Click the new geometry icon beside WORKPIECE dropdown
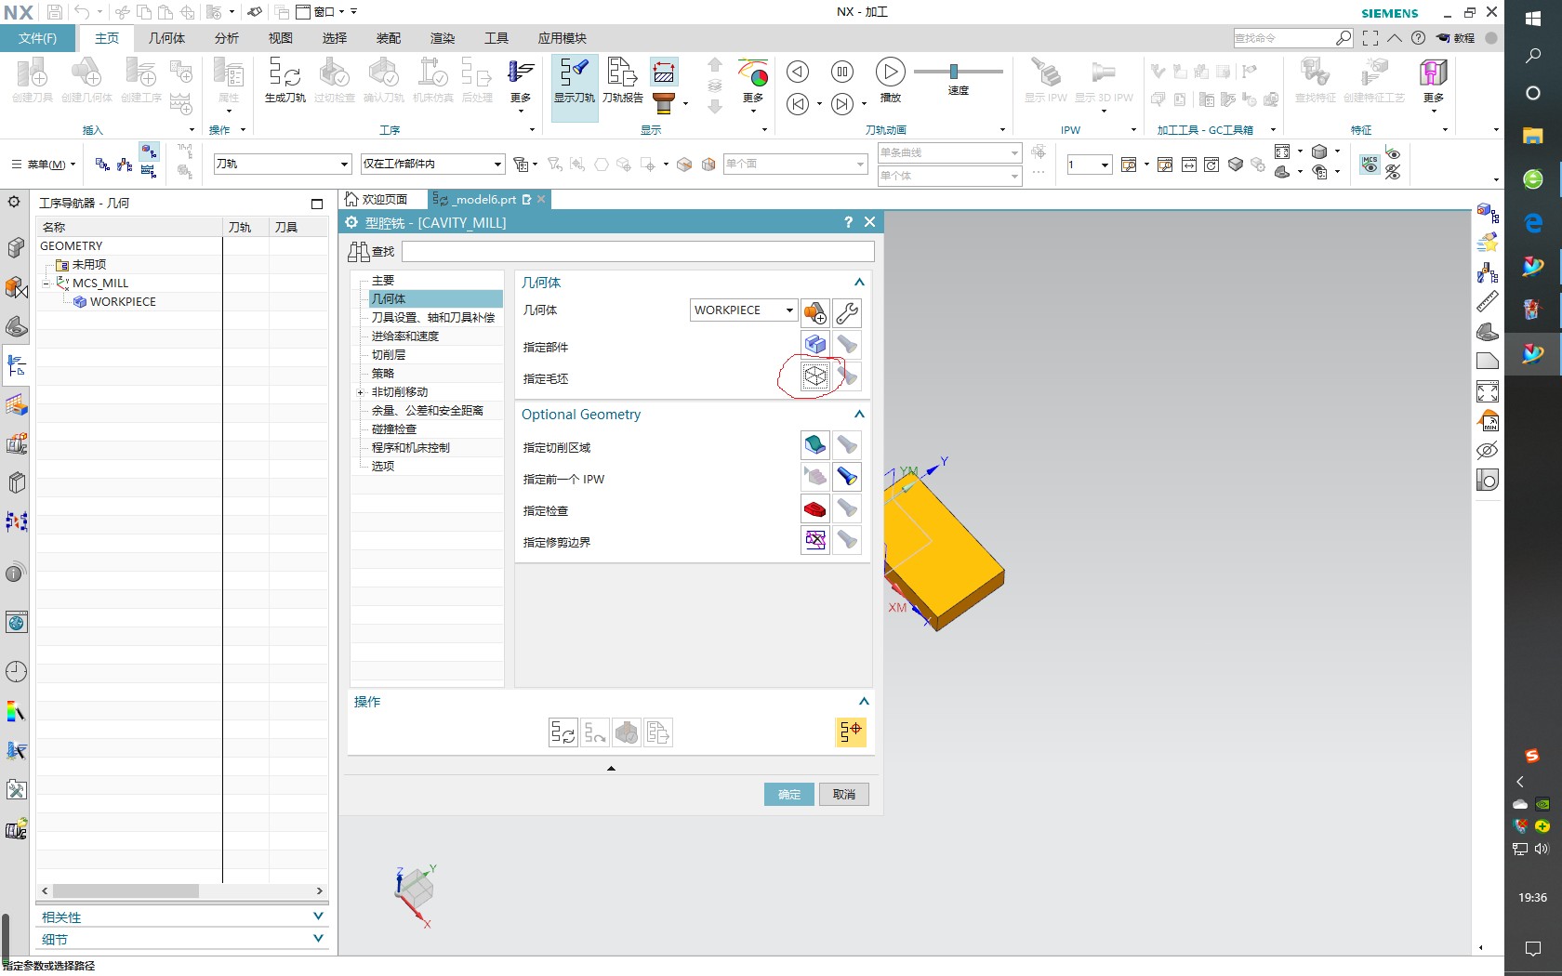1562x976 pixels. pos(814,312)
